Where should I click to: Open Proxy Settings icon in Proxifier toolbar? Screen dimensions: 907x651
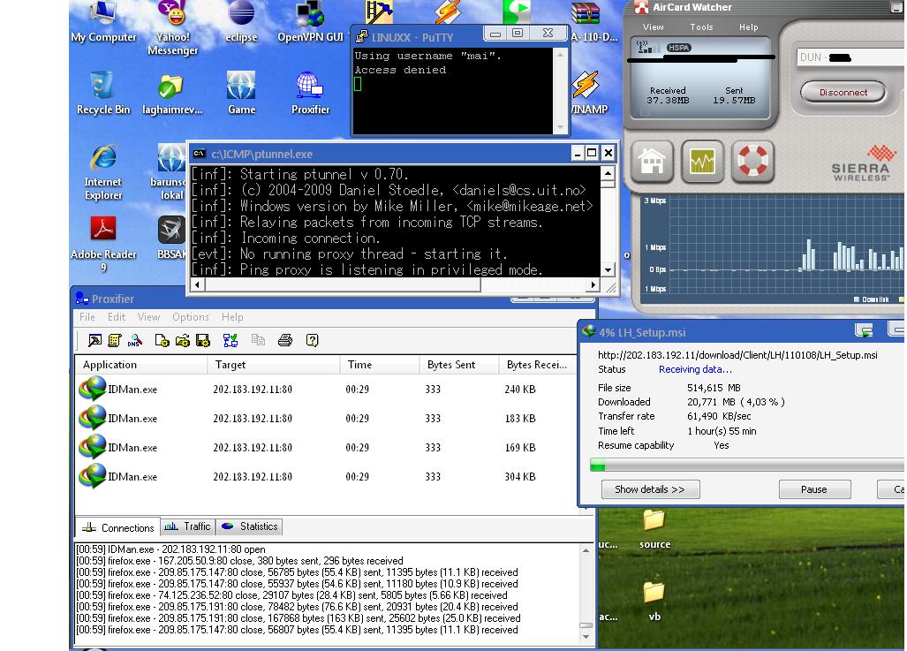point(94,340)
